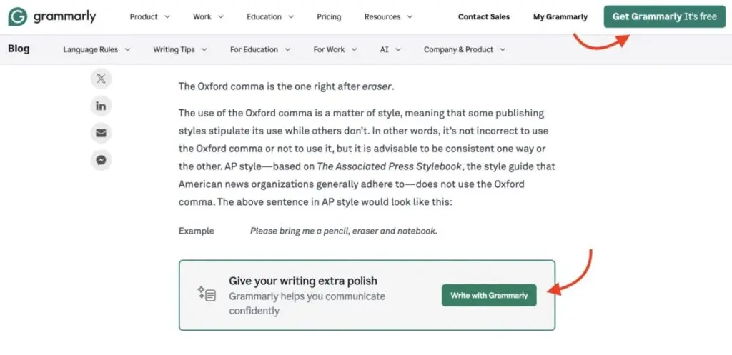This screenshot has width=732, height=355.
Task: Expand the Product dropdown menu
Action: tap(149, 17)
